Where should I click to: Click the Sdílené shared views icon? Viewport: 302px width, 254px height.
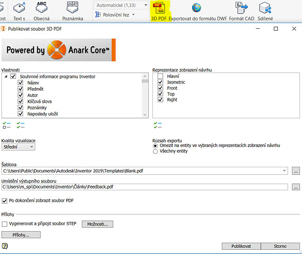tap(265, 8)
